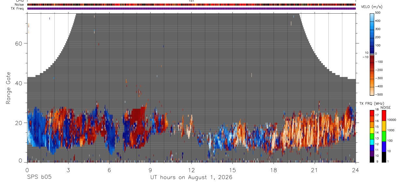Screen dimensions: 400x184
Task: Click the cyan 12 MHz frequency swatch
Action: (372, 142)
